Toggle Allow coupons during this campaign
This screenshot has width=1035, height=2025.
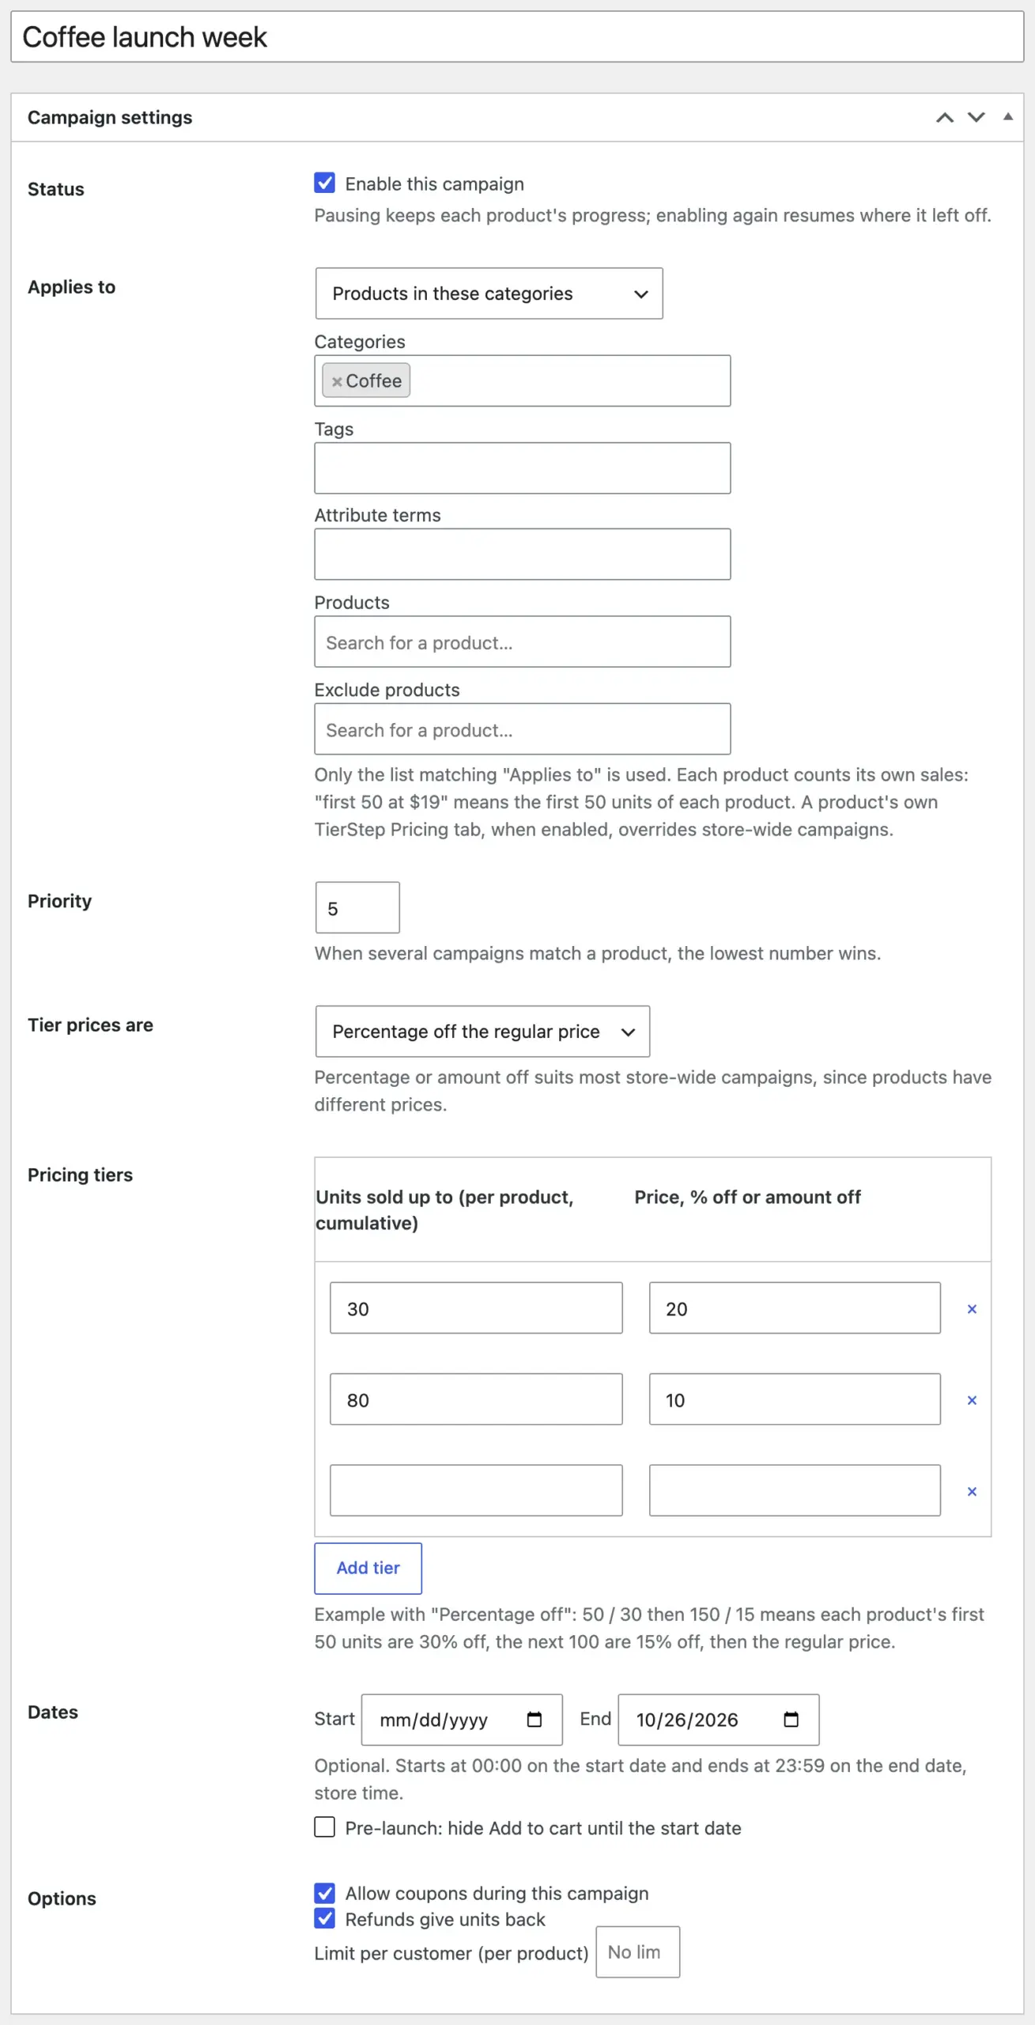(324, 1893)
